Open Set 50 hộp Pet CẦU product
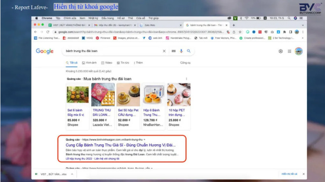 coord(128,107)
